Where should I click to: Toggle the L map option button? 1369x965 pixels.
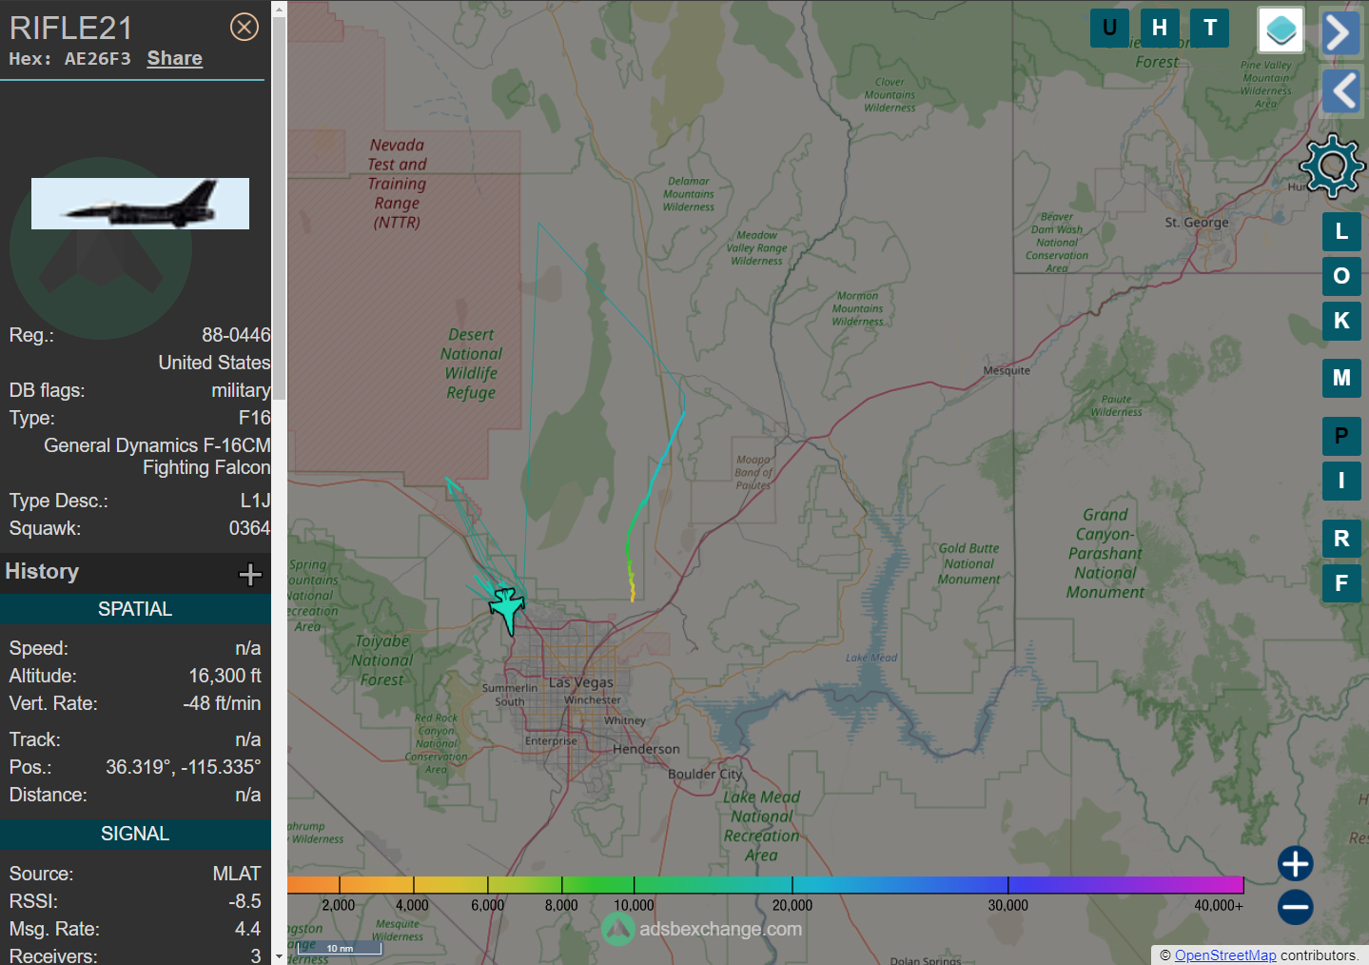[1341, 231]
